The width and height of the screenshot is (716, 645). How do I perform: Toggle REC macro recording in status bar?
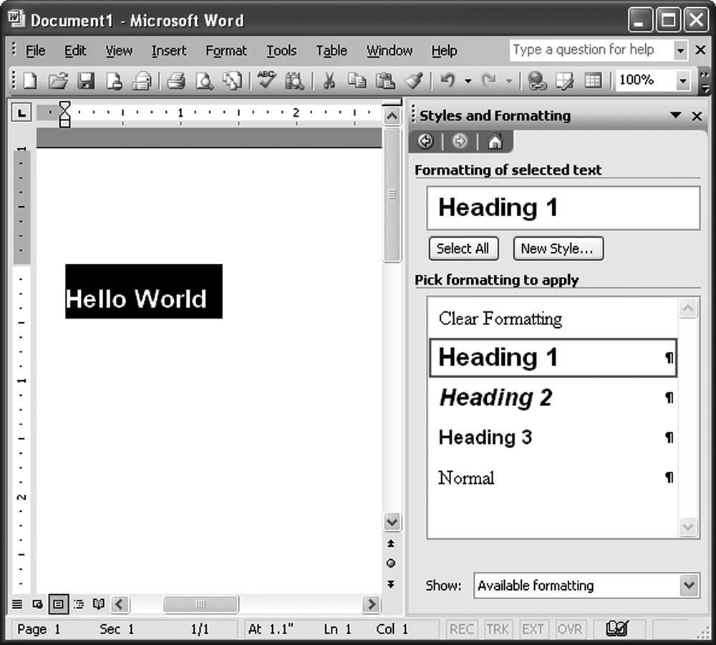pyautogui.click(x=461, y=629)
